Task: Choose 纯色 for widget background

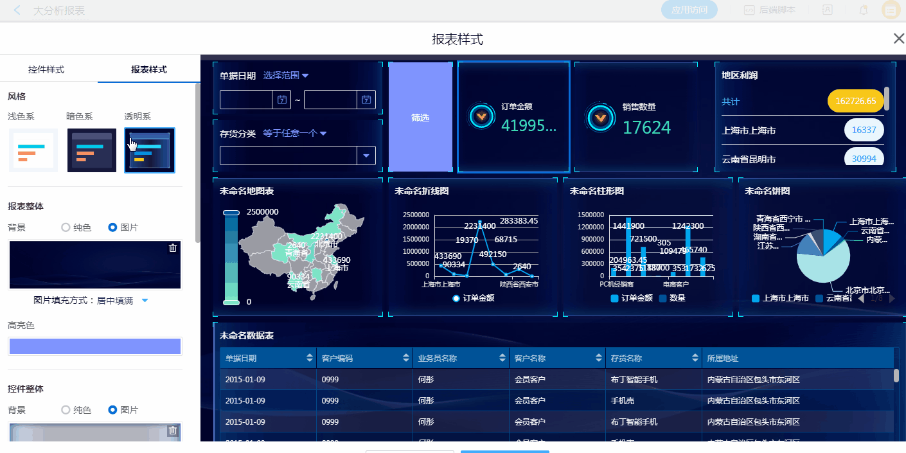Action: click(x=66, y=410)
